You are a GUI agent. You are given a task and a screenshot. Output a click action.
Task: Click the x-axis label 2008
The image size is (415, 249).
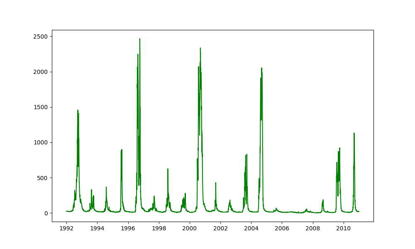313,228
